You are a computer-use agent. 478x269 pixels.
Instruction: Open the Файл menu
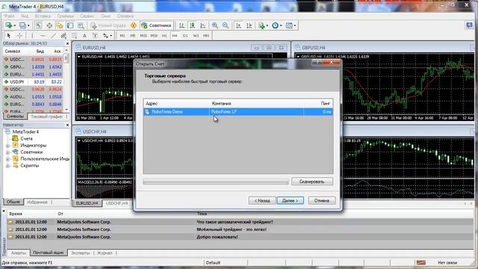tap(9, 16)
